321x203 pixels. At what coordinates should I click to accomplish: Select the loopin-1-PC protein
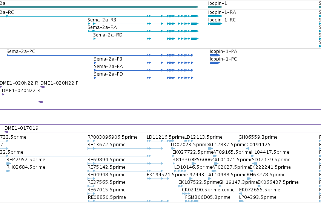click(223, 59)
